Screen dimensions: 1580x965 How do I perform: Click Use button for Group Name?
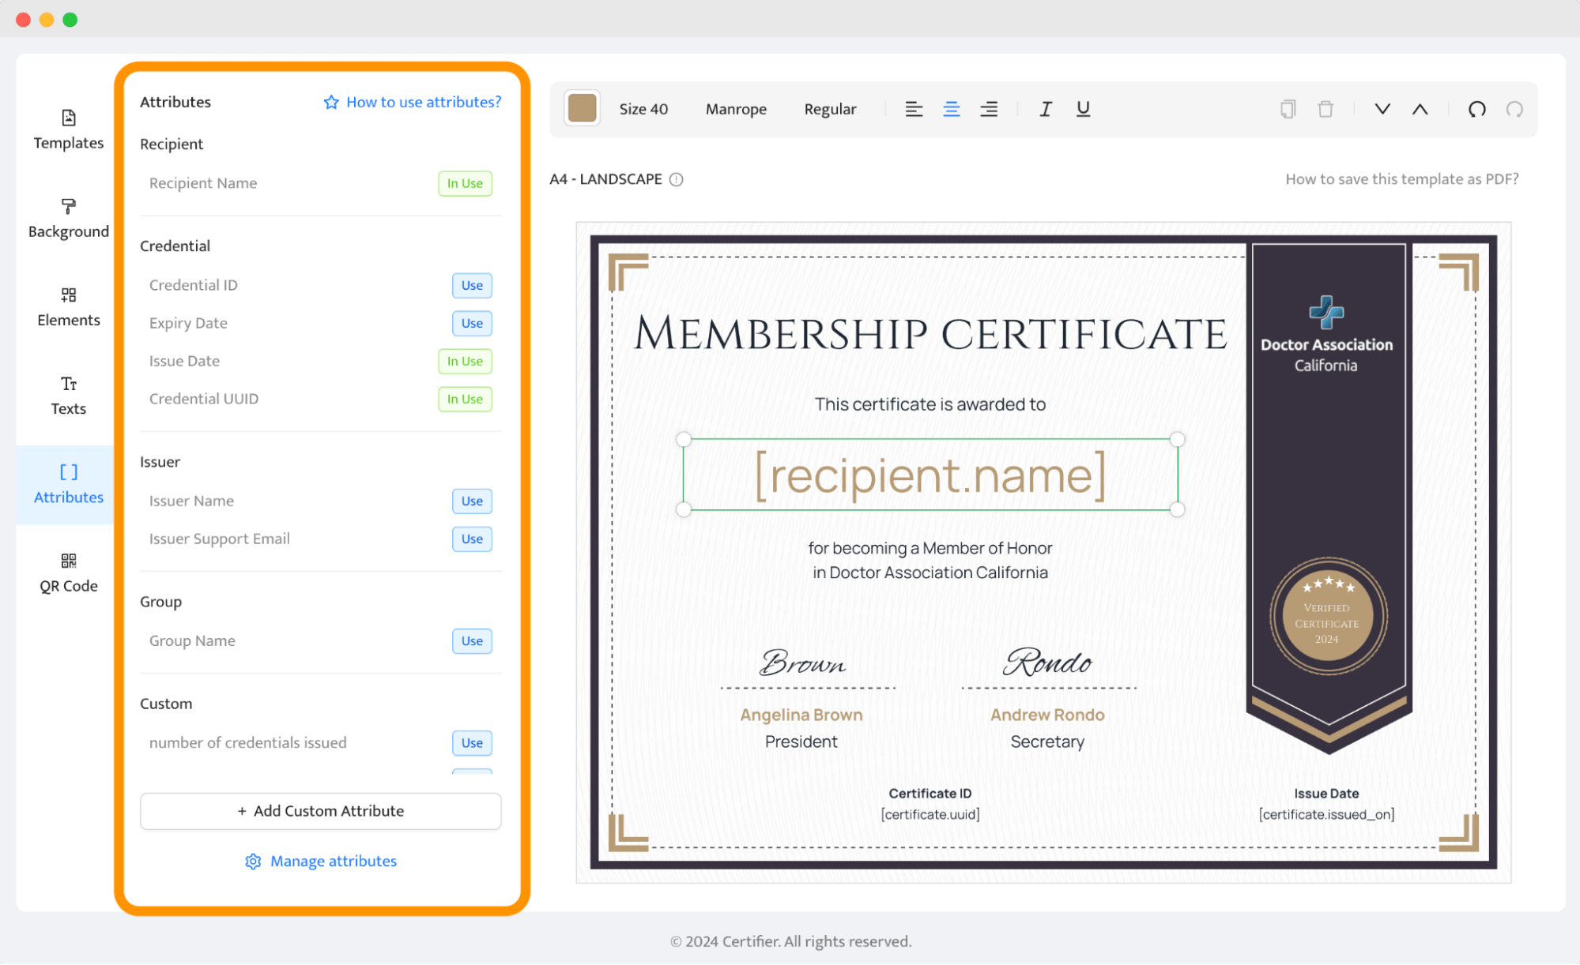tap(472, 640)
